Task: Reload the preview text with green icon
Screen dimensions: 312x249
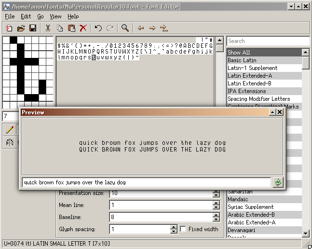Action: tap(278, 182)
